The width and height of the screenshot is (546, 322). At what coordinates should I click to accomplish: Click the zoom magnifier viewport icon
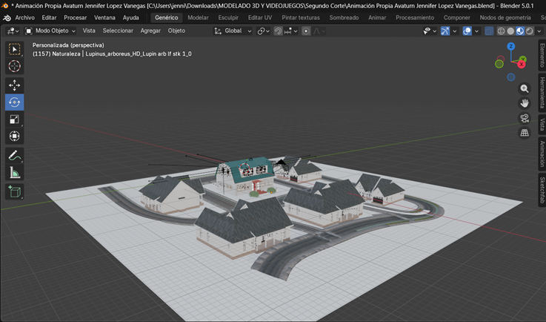coord(525,88)
